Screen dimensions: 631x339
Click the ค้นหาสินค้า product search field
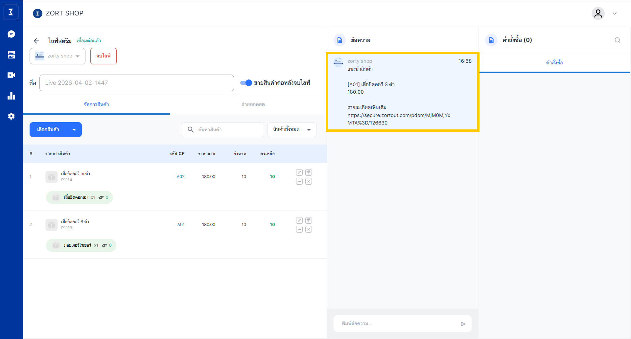[x=227, y=130]
